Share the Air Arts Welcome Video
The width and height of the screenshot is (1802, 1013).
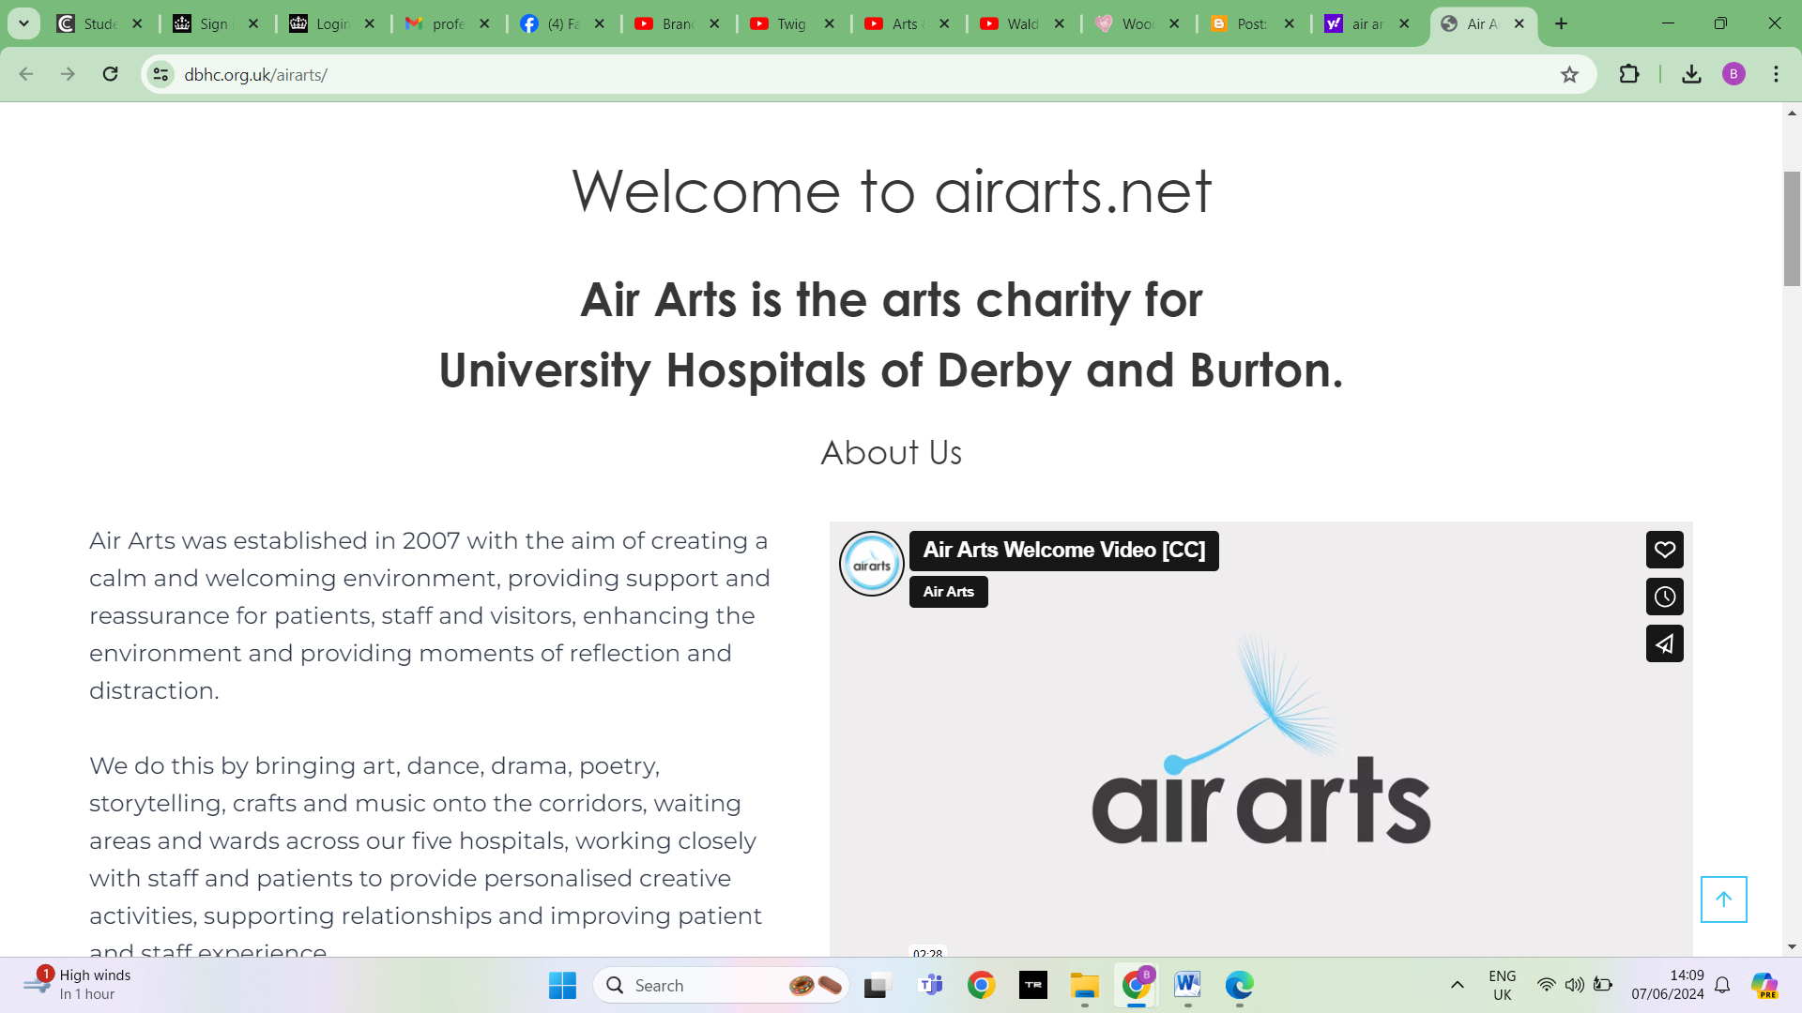pyautogui.click(x=1664, y=643)
